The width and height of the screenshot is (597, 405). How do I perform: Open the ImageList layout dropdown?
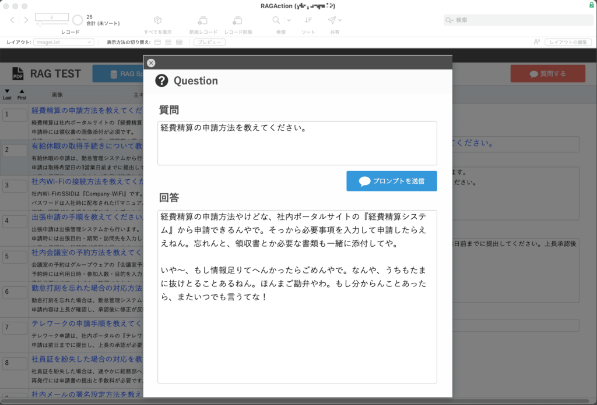coord(64,42)
